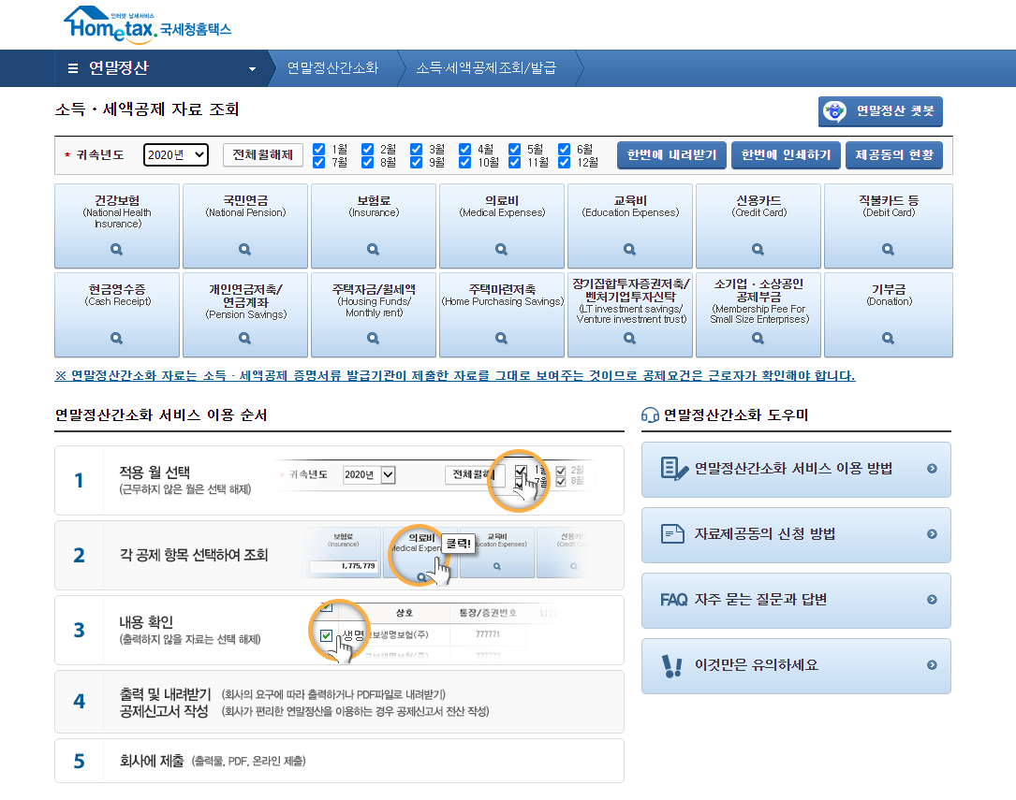Click magnifier under 국민연금 (National Pension)
The height and width of the screenshot is (800, 1016).
(245, 249)
